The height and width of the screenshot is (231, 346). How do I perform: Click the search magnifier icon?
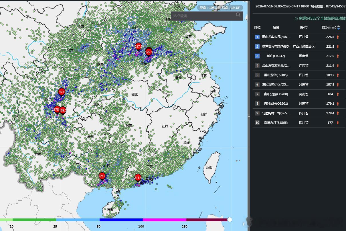[238, 15]
